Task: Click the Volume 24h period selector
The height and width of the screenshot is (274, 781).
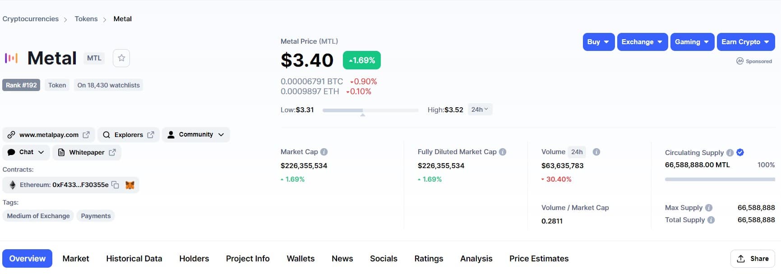Action: [x=577, y=152]
